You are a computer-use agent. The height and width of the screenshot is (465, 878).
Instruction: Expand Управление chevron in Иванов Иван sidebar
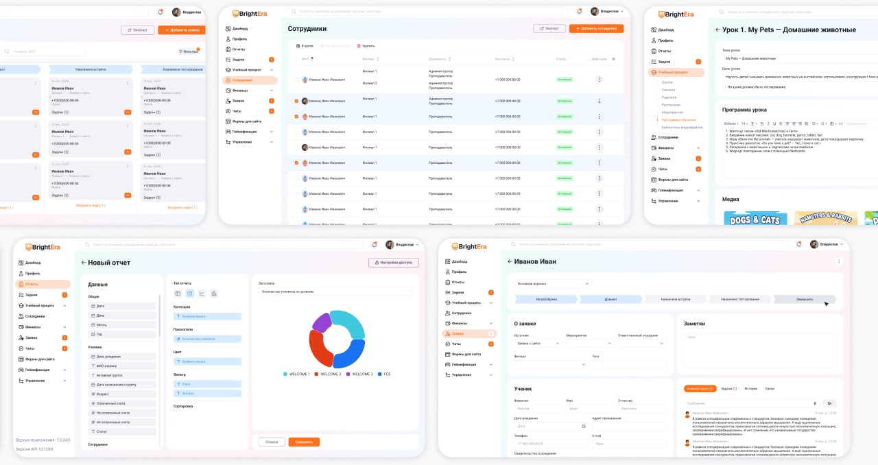(x=491, y=374)
